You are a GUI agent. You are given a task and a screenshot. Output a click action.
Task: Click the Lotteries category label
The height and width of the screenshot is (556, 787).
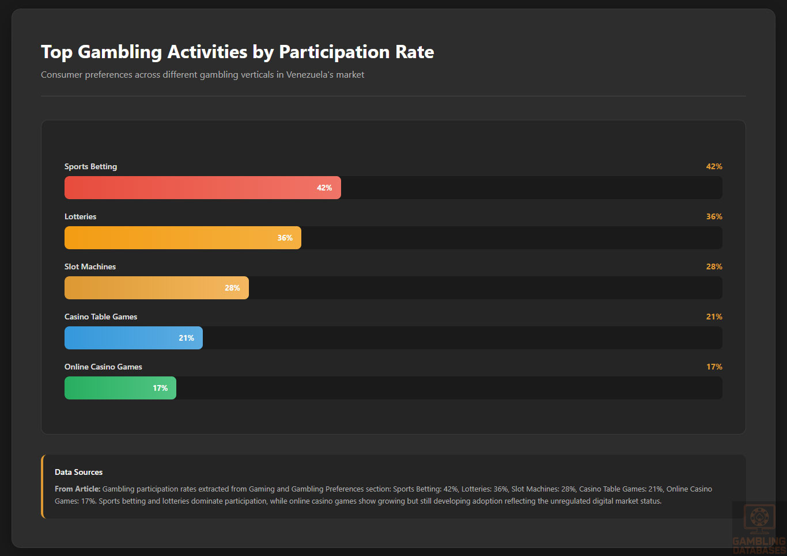[x=80, y=216]
